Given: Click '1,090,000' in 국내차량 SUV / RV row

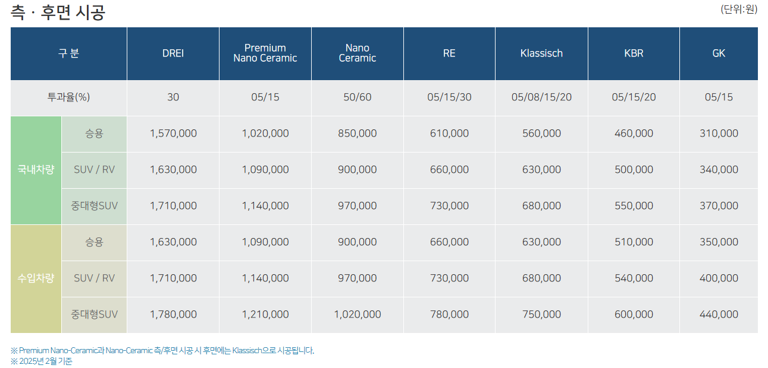Looking at the screenshot, I should pos(265,170).
